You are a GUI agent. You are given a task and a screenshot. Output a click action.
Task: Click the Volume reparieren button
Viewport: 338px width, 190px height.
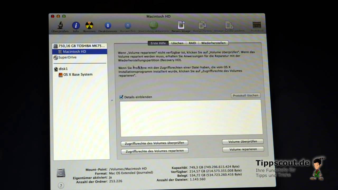(243, 149)
